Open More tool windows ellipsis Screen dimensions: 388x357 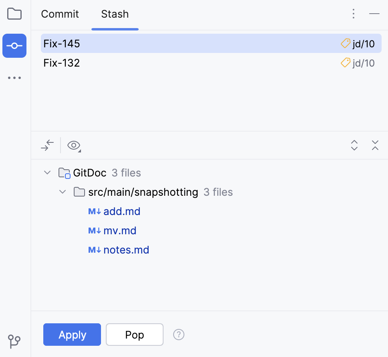point(14,78)
